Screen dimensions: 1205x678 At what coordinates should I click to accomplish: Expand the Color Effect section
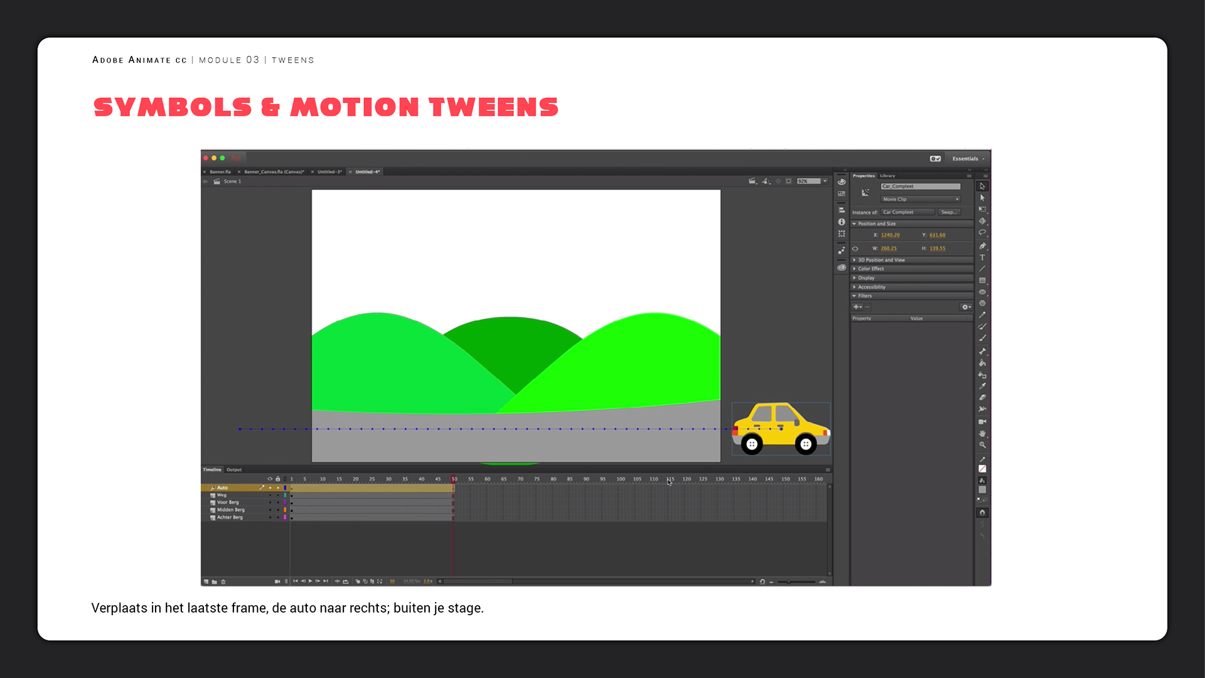coord(870,269)
